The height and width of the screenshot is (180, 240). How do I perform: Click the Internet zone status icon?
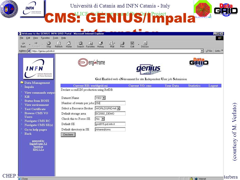pos(196,178)
